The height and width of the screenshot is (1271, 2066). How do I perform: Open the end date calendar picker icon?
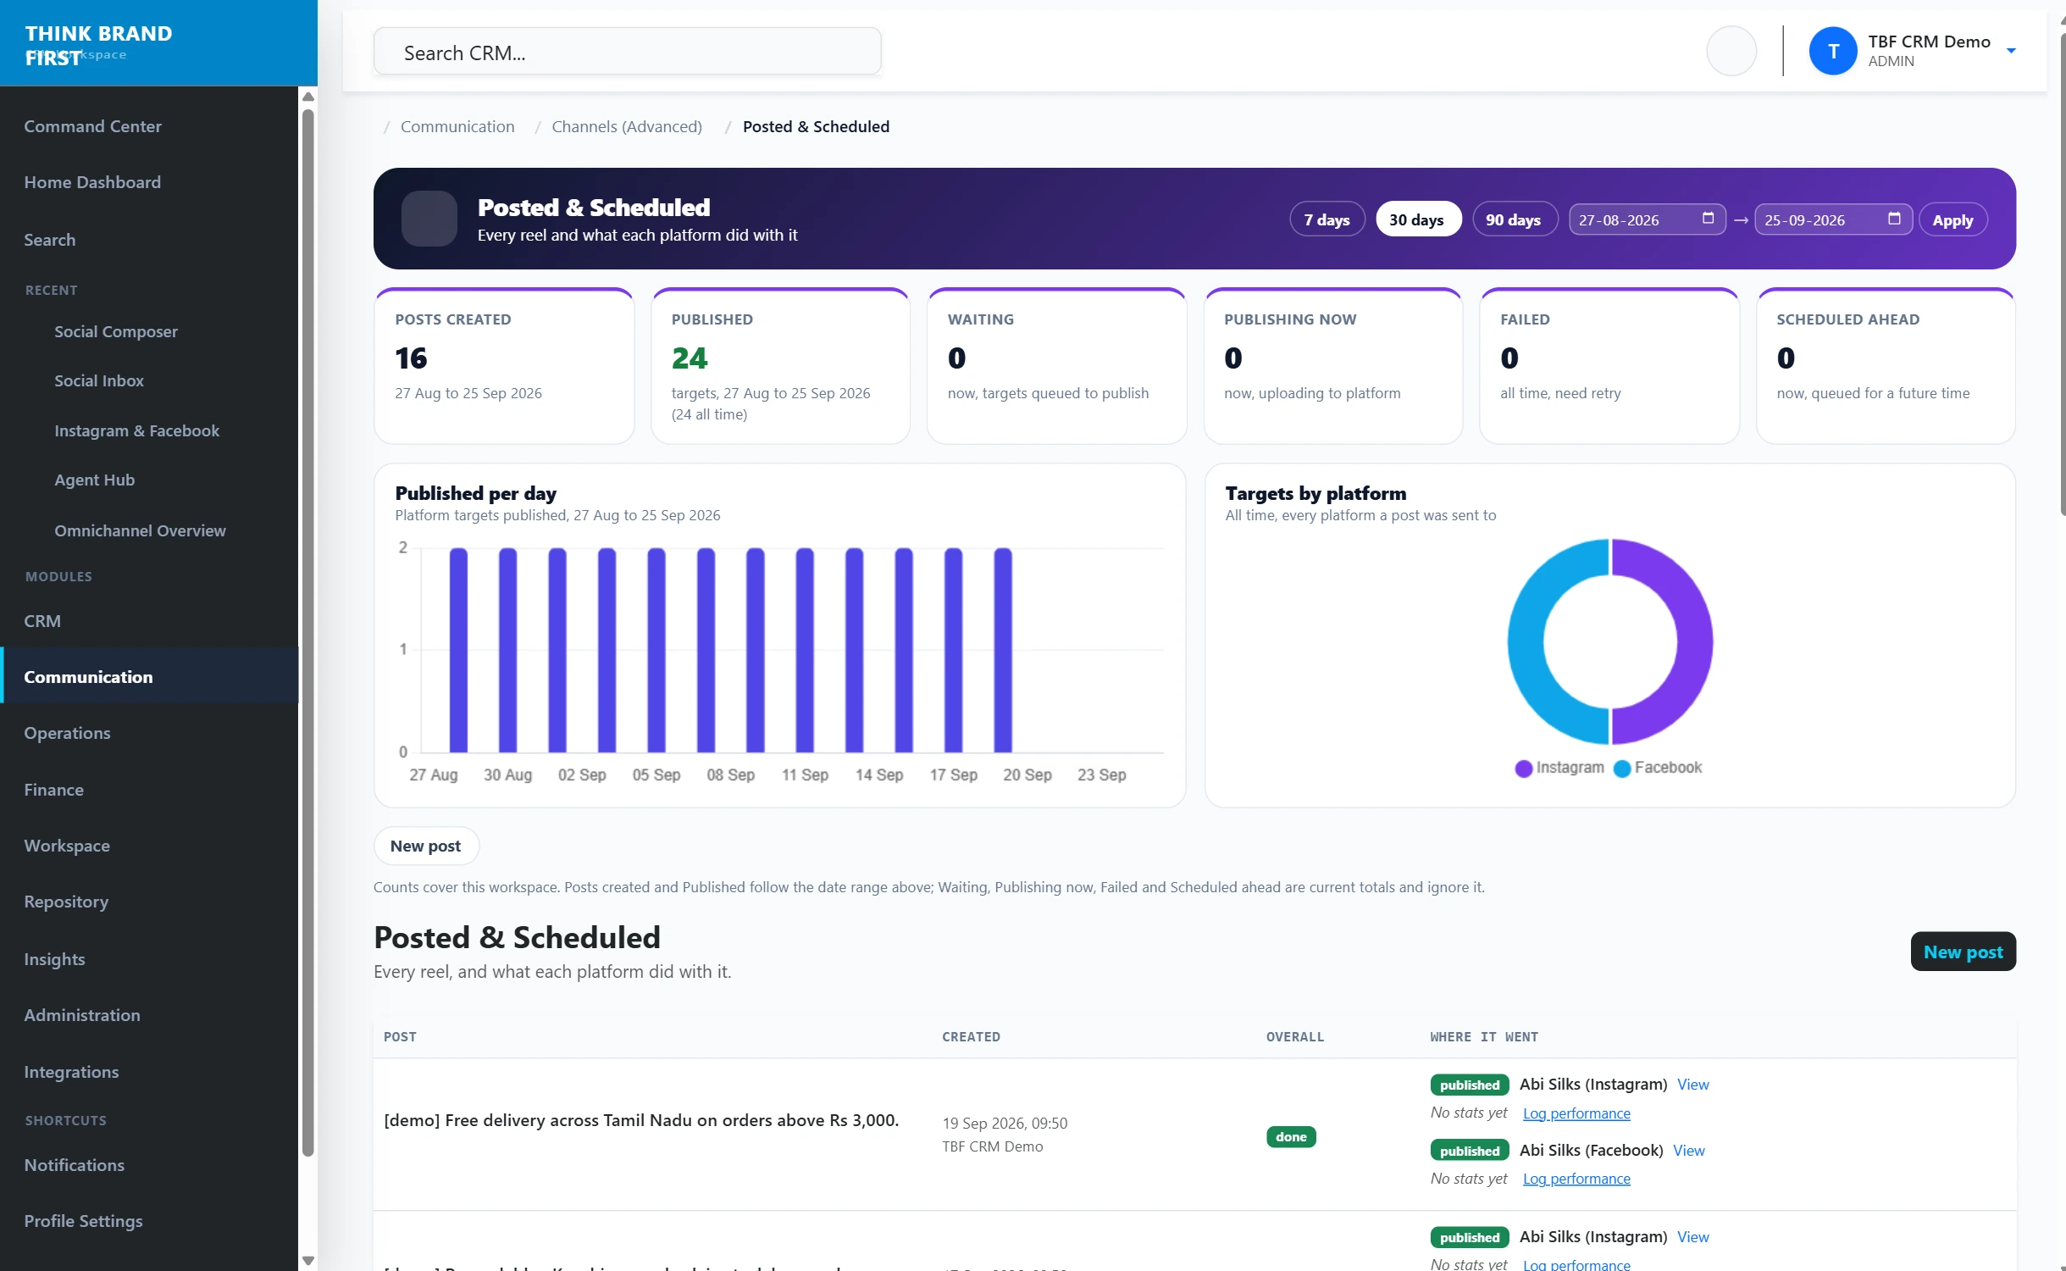1894,219
